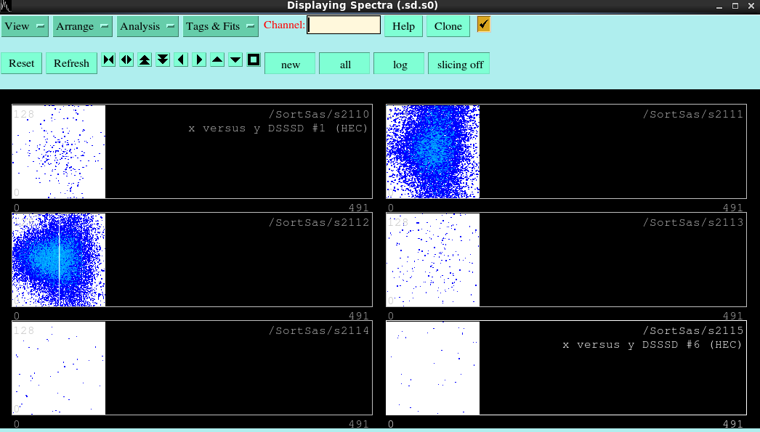
Task: Select the s2115 spectrum plot
Action: 566,367
